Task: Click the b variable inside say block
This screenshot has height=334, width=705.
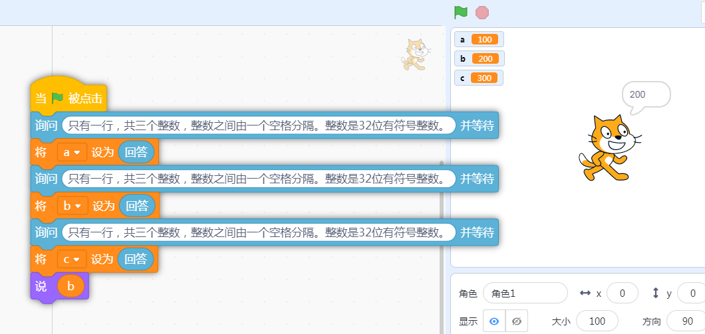Action: (x=70, y=286)
